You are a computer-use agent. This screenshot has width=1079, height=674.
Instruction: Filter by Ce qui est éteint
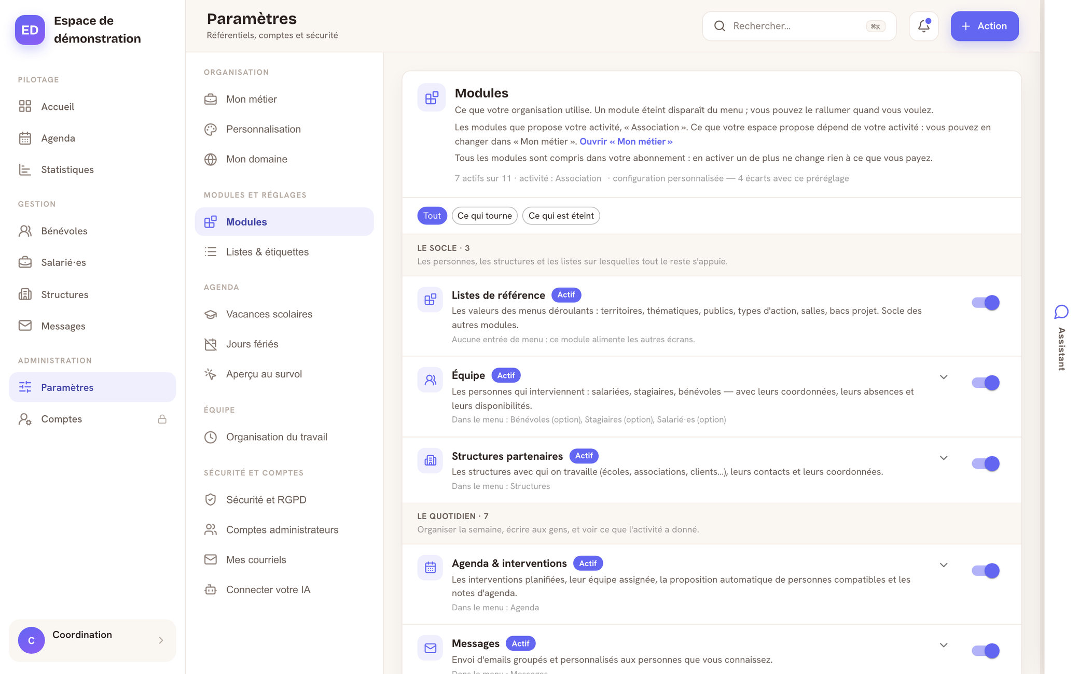[x=561, y=216]
